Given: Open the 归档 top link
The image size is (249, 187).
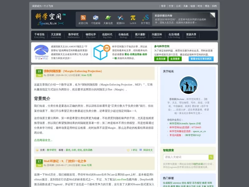Looking at the screenshot, I should (x=214, y=6).
